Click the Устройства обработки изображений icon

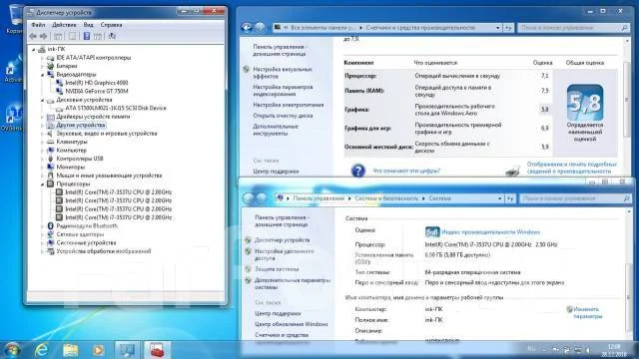pyautogui.click(x=51, y=251)
